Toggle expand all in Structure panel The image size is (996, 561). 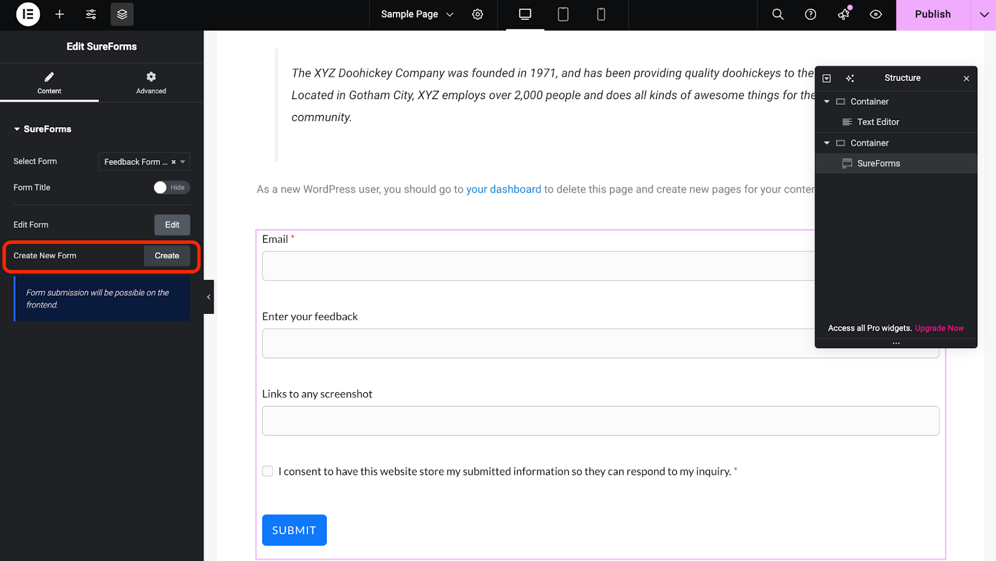pos(827,78)
